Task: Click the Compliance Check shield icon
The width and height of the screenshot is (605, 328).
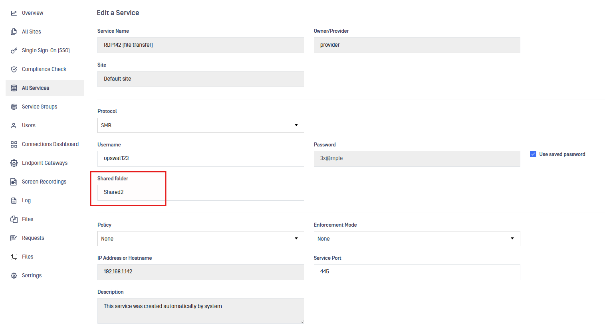Action: (14, 69)
